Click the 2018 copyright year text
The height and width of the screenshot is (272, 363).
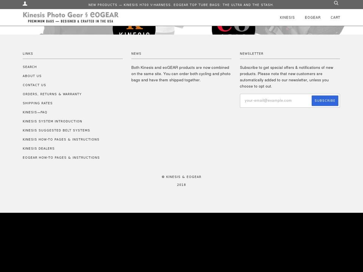click(181, 185)
